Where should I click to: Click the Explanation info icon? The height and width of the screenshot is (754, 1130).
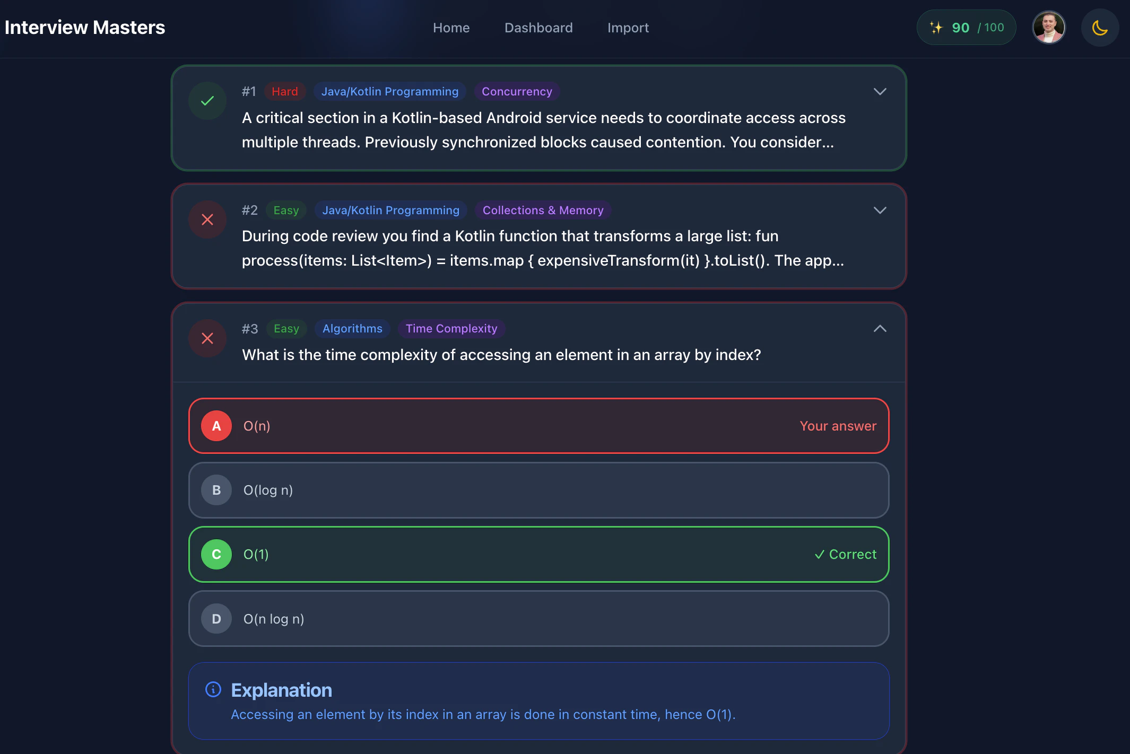(x=213, y=689)
